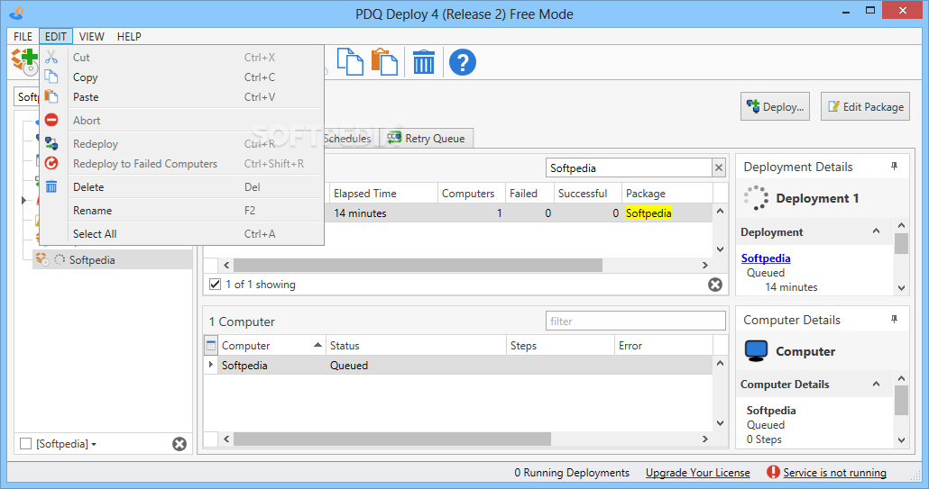Click '0 Running Deployments' in status bar
Screen dimensions: 929x489
tap(572, 473)
